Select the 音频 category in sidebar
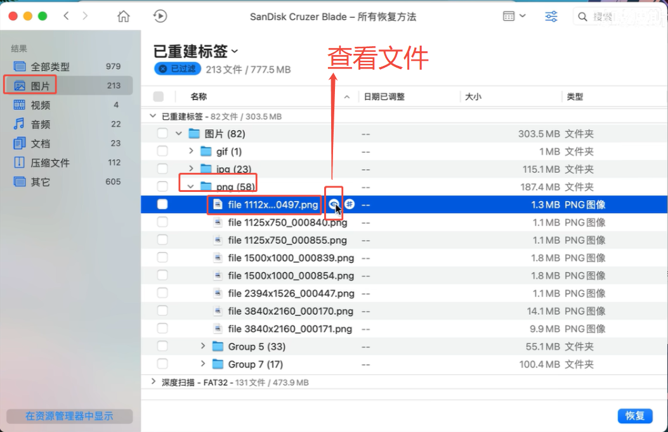Screen dimensions: 668x432 click(40, 124)
